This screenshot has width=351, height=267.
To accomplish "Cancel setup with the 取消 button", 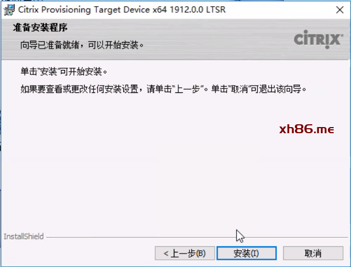I will (313, 253).
